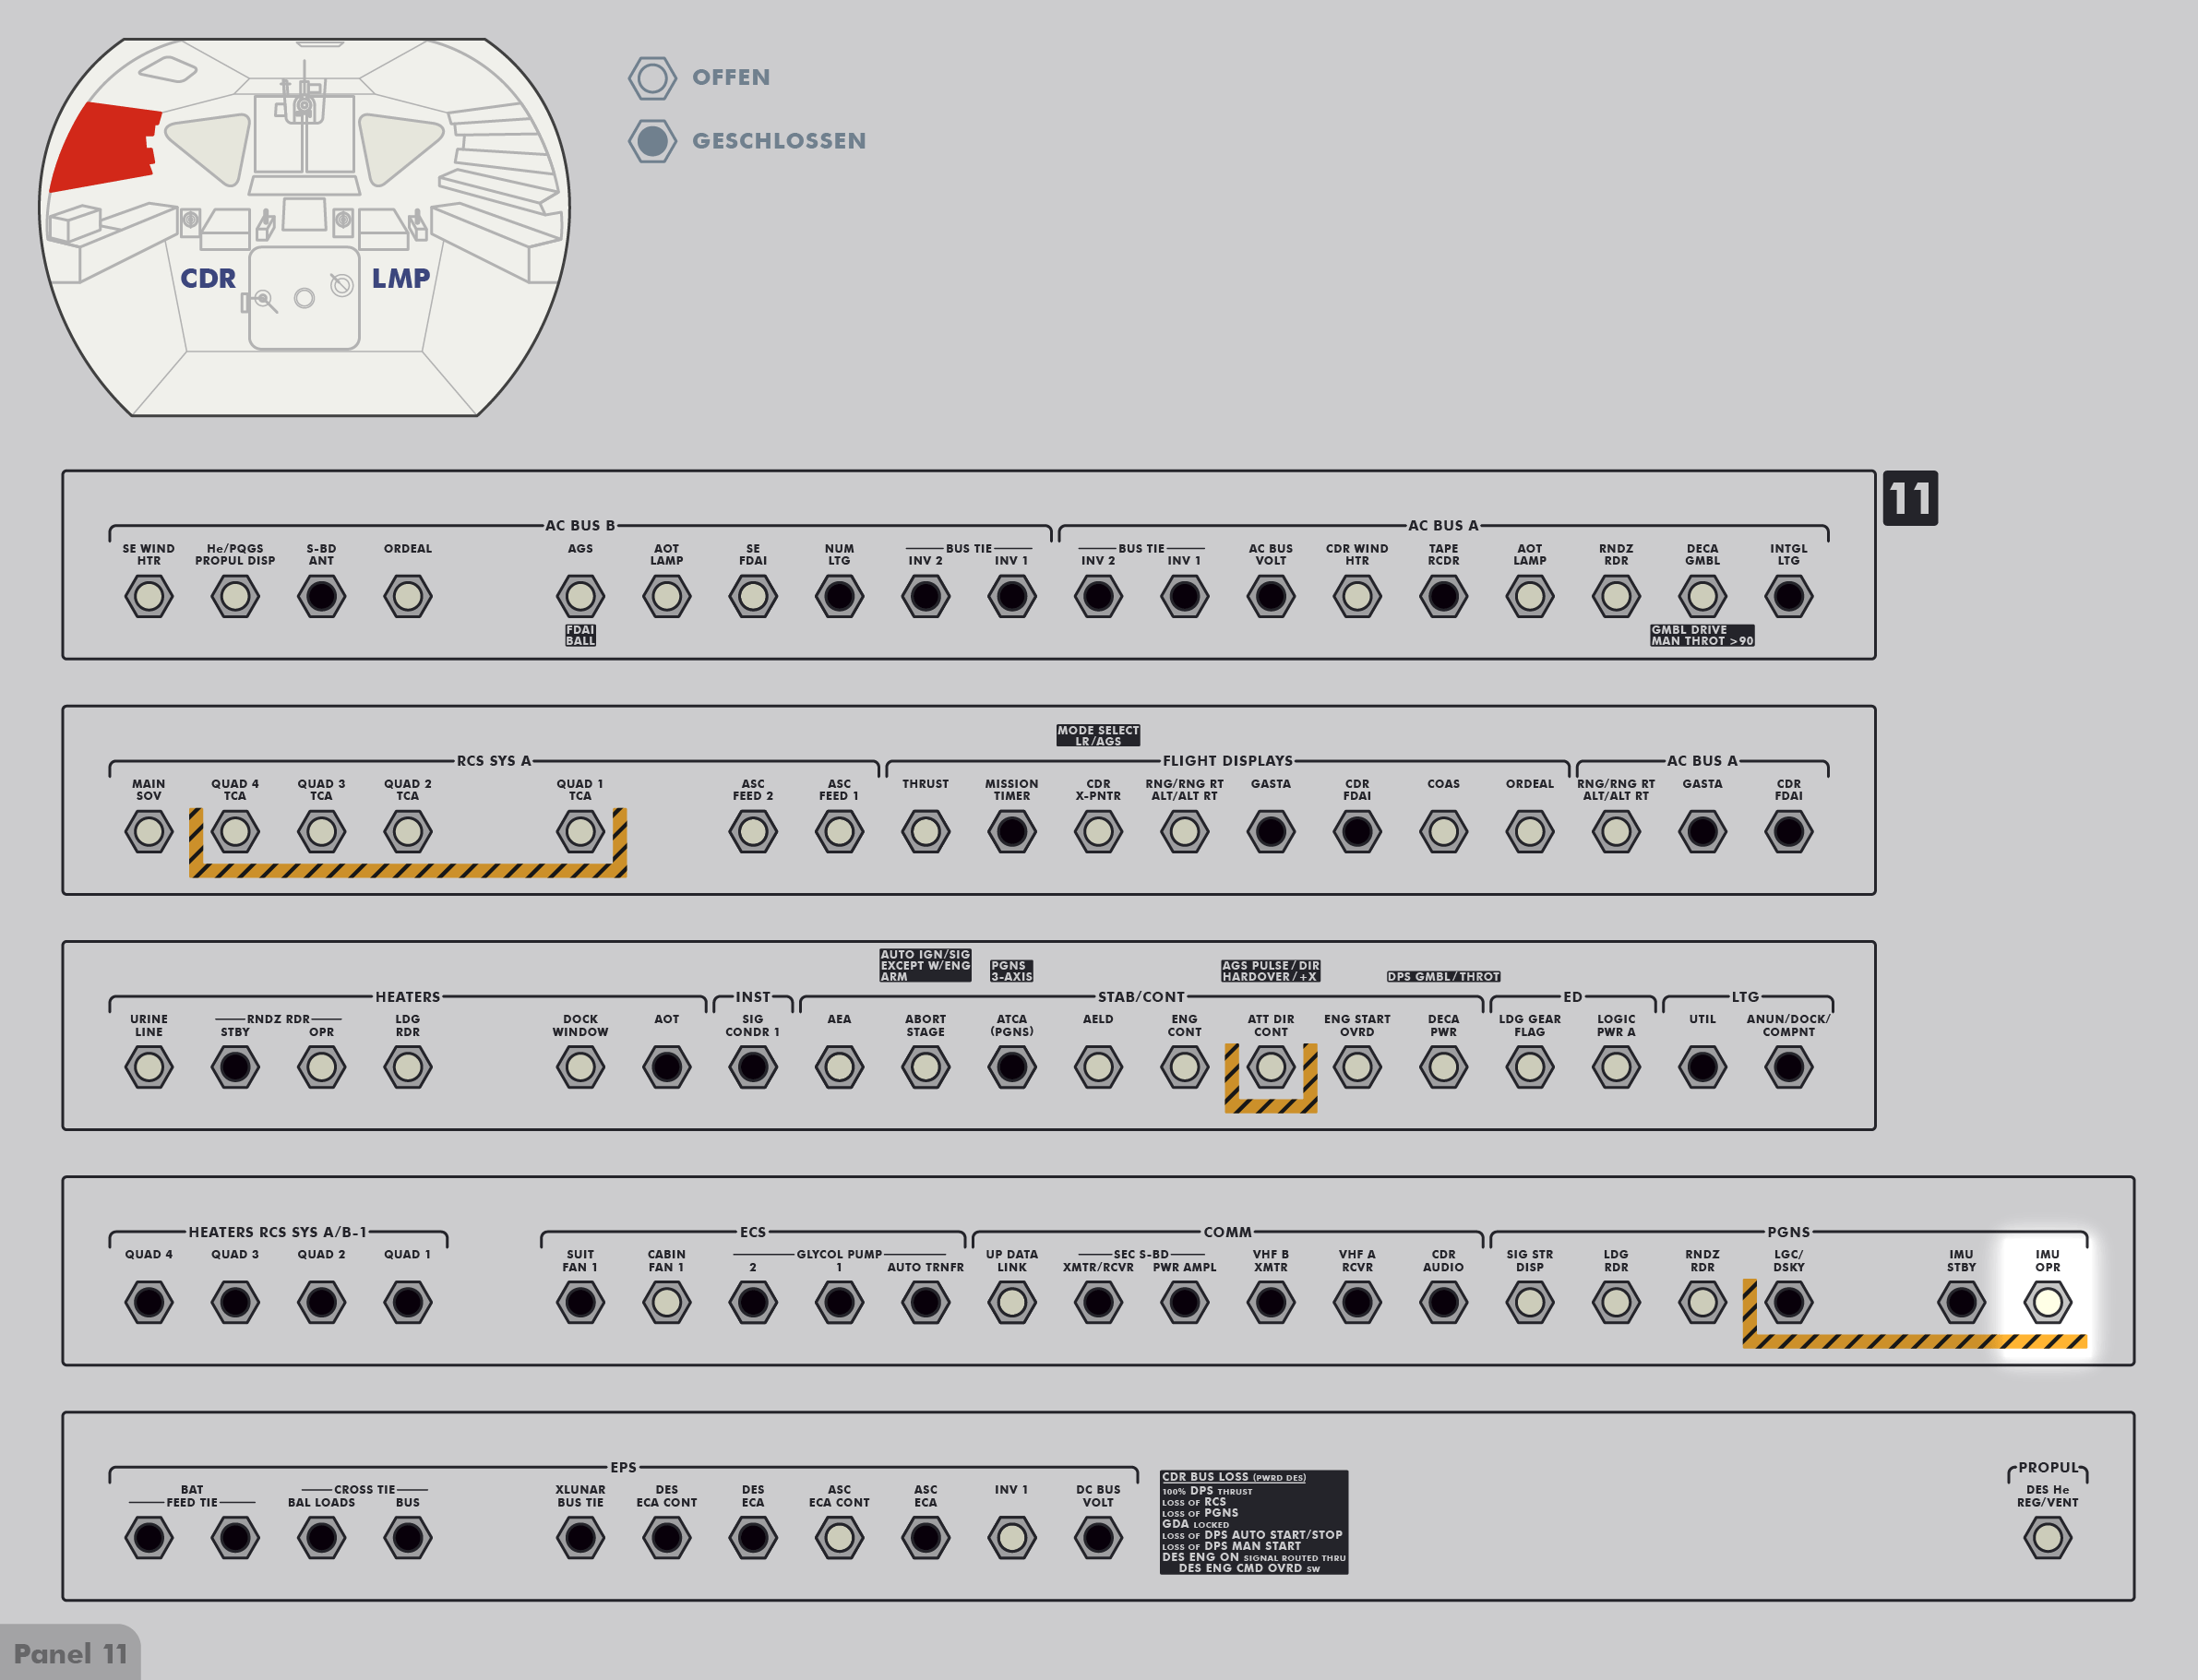The width and height of the screenshot is (2198, 1680).
Task: Click the GESCHLOSSEN legend symbol
Action: 652,141
